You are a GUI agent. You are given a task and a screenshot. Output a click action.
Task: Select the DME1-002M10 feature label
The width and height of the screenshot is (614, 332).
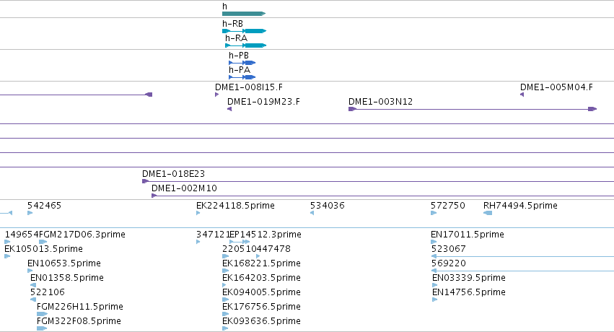point(184,188)
